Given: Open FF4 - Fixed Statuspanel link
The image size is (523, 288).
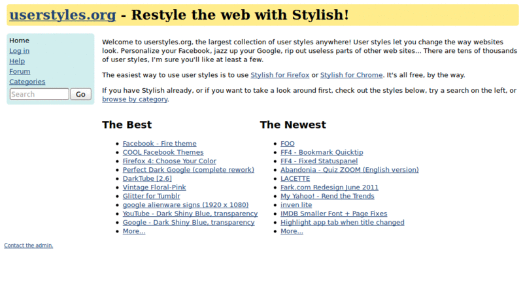Looking at the screenshot, I should [x=319, y=161].
